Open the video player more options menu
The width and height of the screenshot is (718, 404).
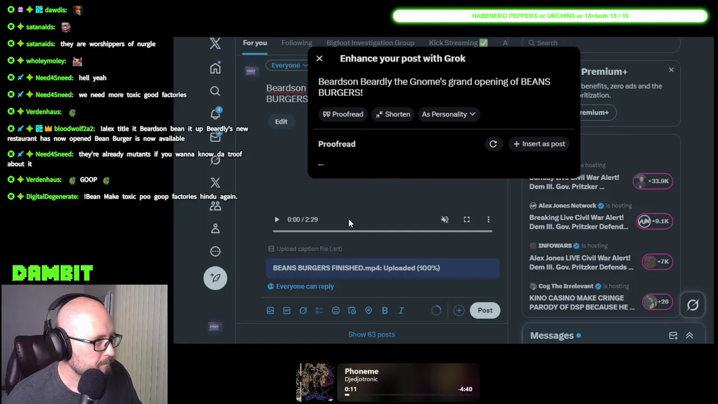pyautogui.click(x=488, y=219)
